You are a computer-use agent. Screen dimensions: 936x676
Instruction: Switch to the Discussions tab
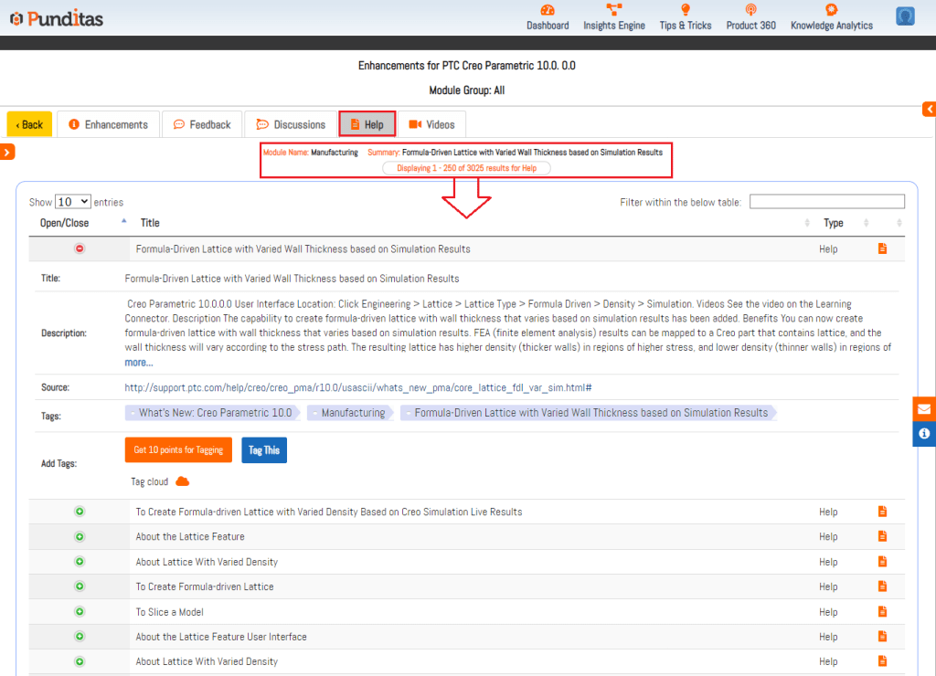(x=290, y=124)
